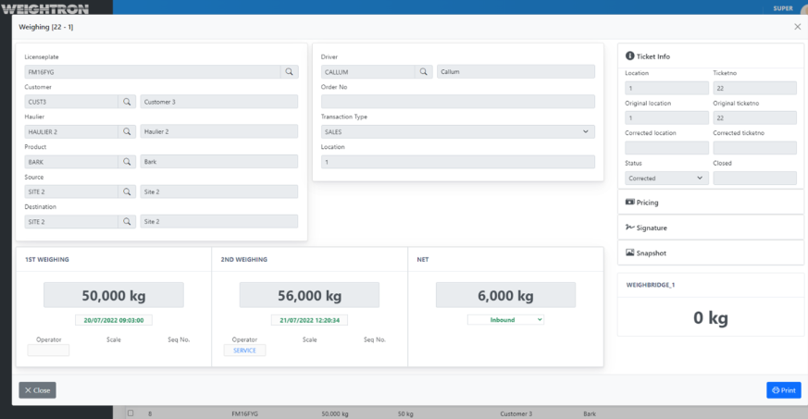Expand the Pricing section
The height and width of the screenshot is (419, 808).
[x=710, y=202]
